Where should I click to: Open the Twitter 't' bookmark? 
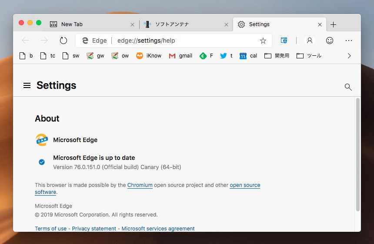pos(226,56)
